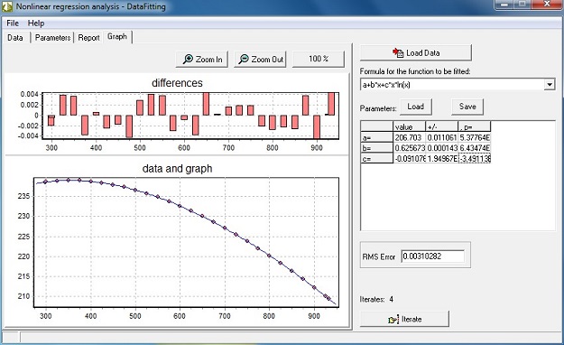Click the hand icon on Iterate button

pyautogui.click(x=393, y=320)
